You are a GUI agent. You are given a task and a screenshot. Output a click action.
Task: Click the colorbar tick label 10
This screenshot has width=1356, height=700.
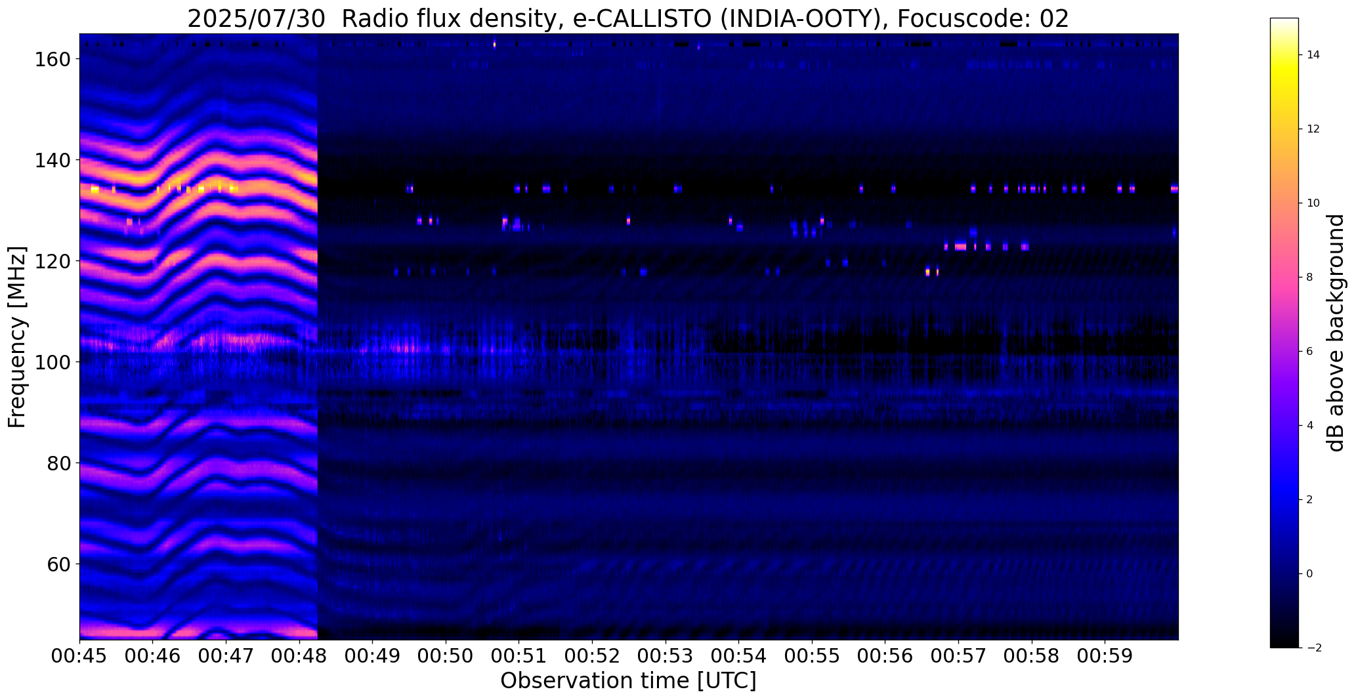1313,203
